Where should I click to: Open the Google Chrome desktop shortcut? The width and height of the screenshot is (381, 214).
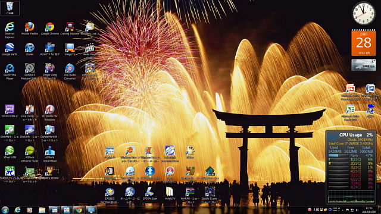click(50, 29)
